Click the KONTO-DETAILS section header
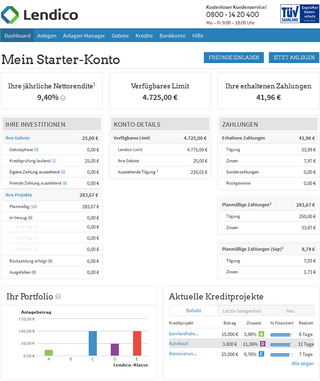The image size is (320, 381). click(160, 124)
